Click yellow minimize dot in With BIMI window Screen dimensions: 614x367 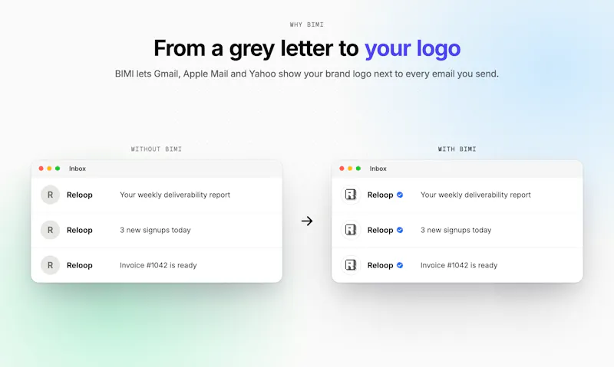click(350, 169)
